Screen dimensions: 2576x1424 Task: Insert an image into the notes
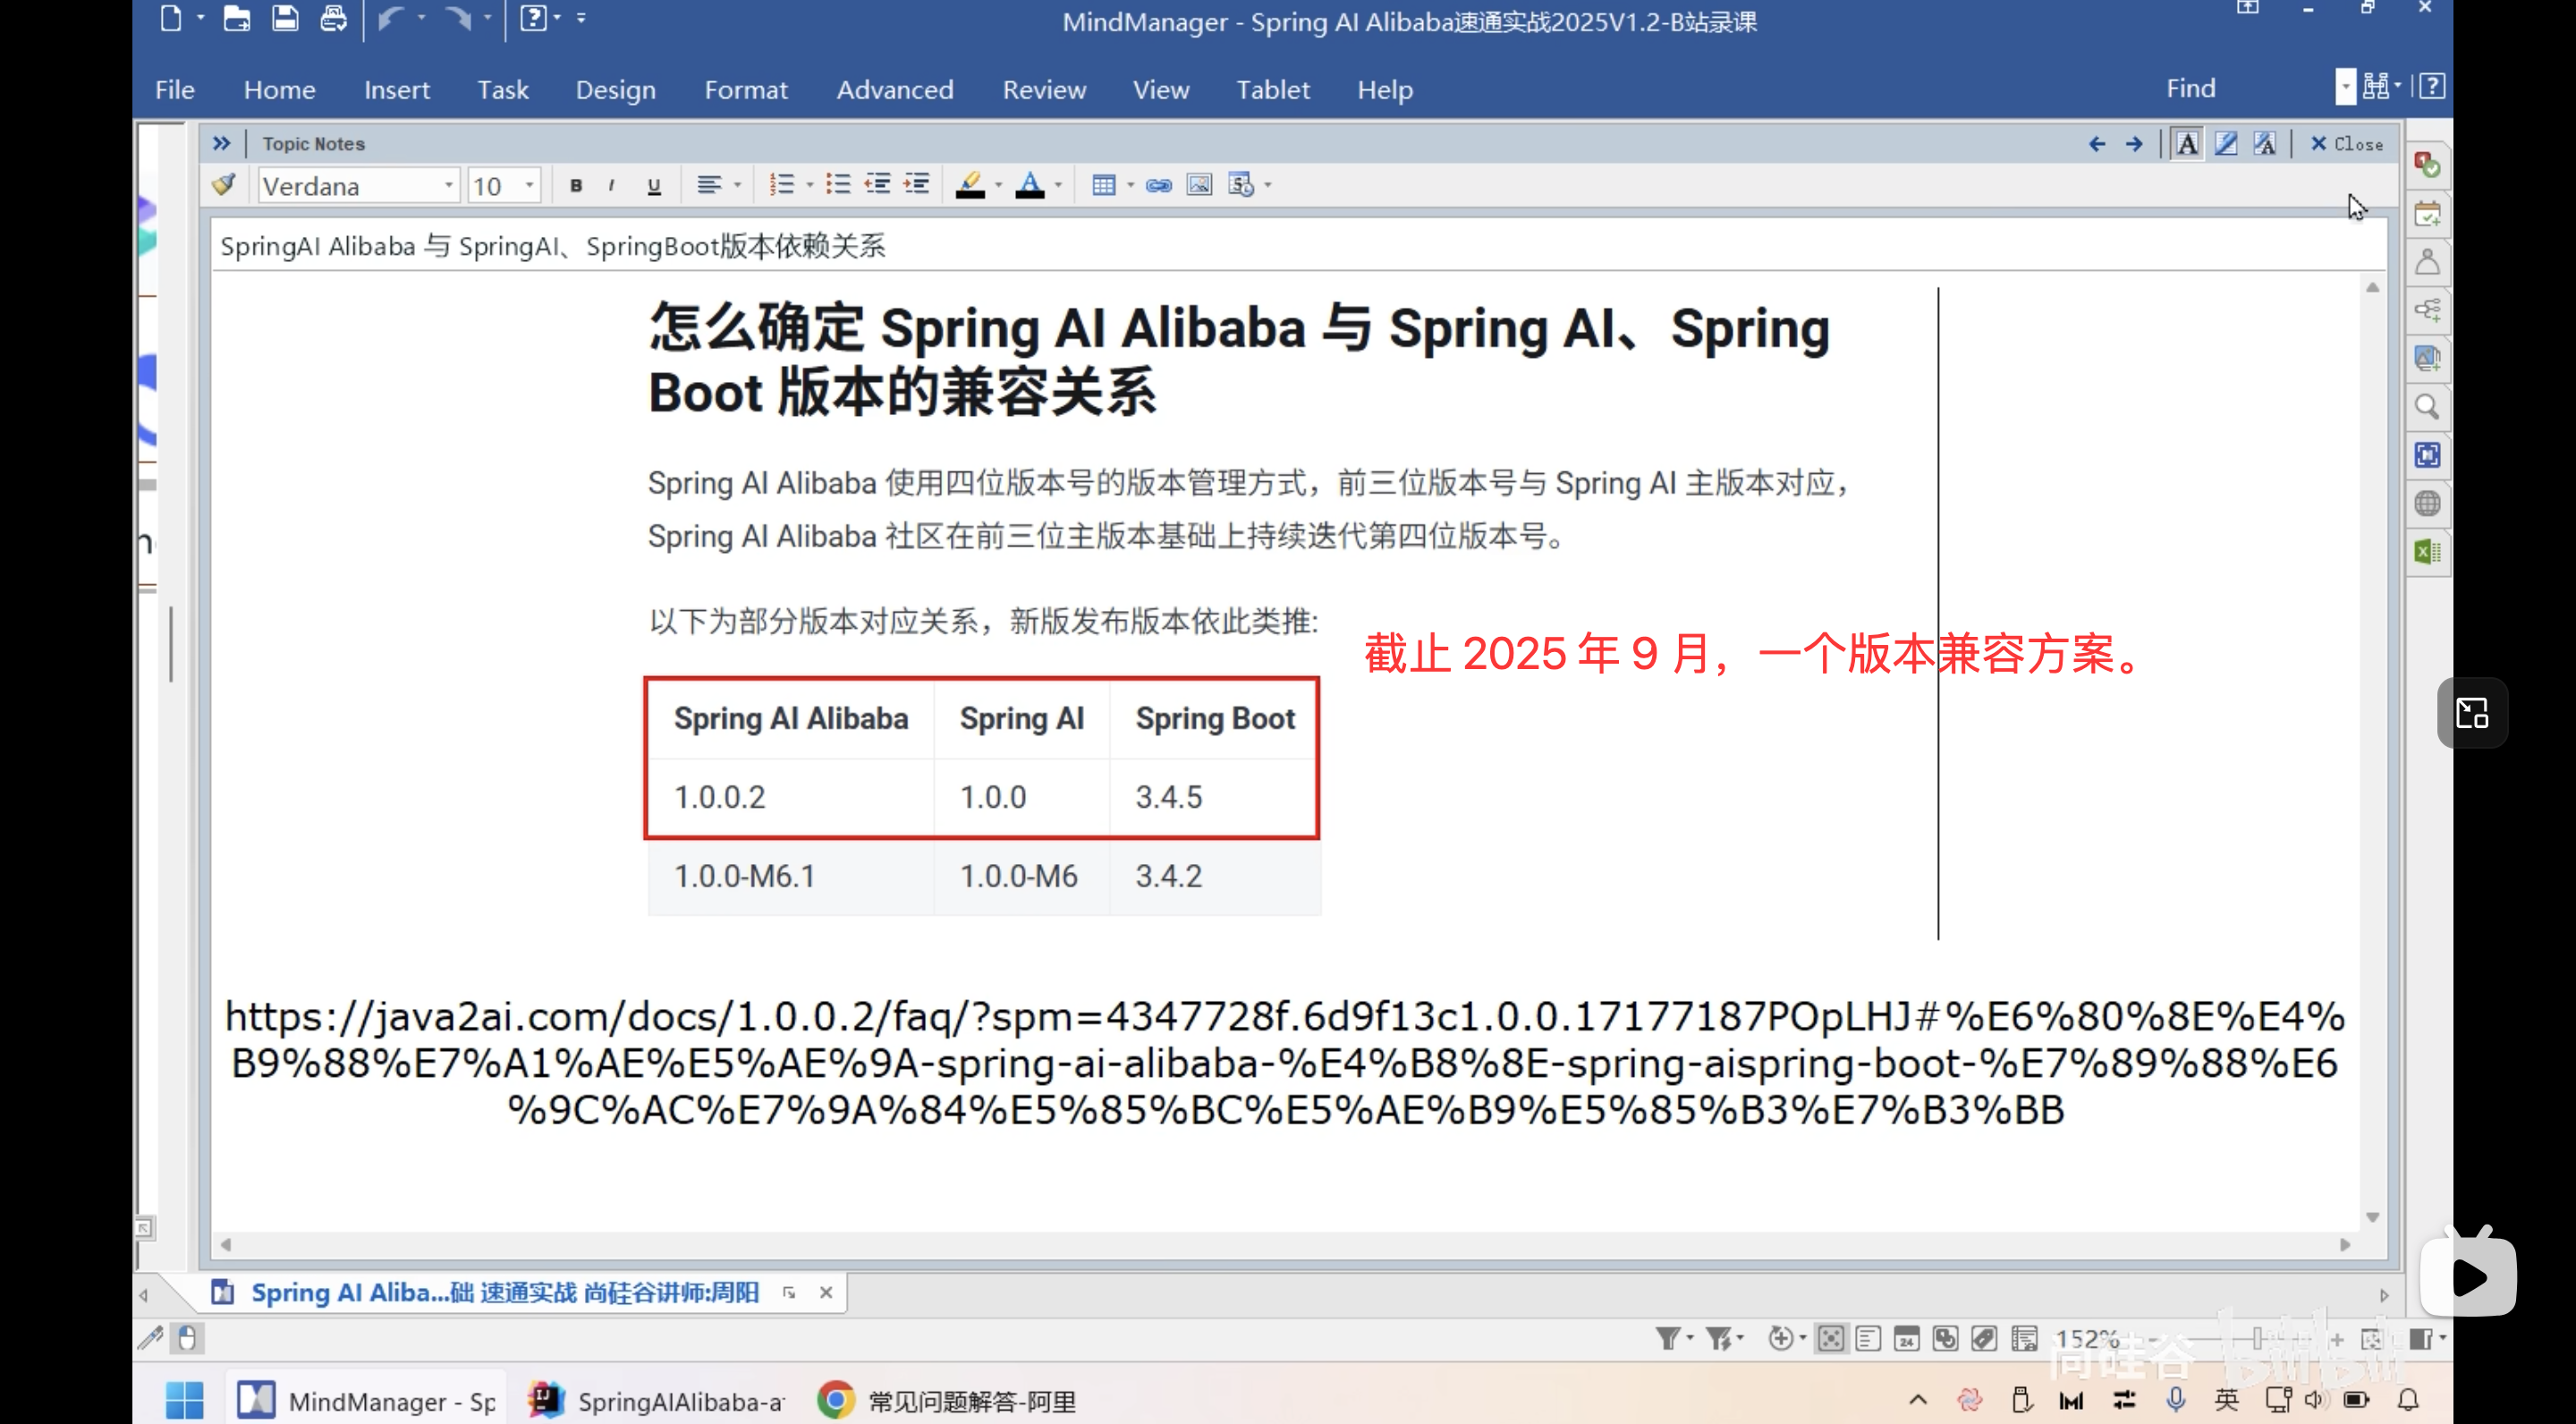coord(1198,185)
